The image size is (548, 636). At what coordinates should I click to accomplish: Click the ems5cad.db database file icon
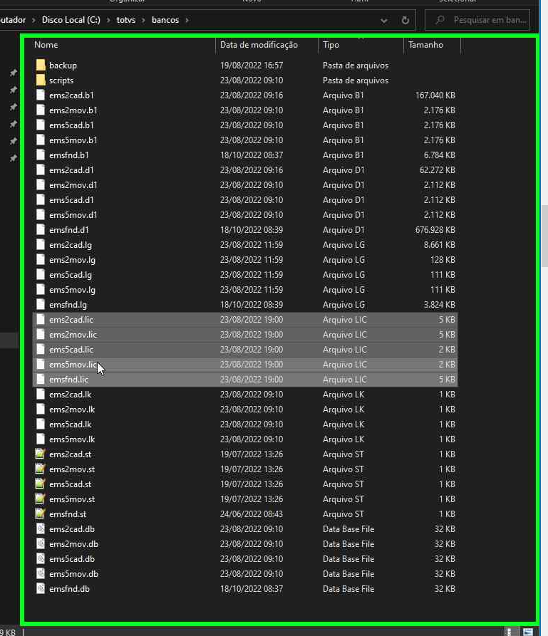(x=41, y=558)
